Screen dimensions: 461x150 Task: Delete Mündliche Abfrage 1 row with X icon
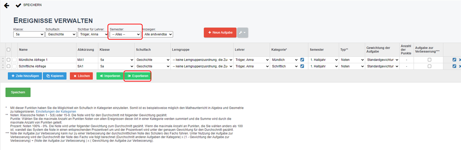pos(460,60)
